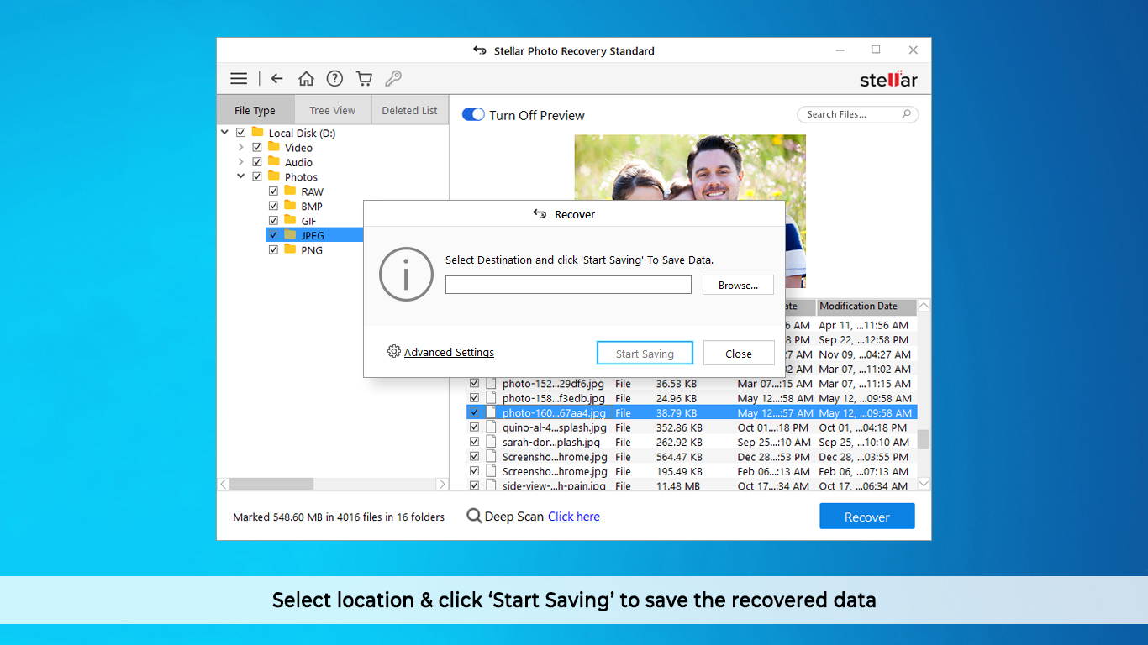Click the back arrow icon
The image size is (1148, 645).
(x=276, y=79)
